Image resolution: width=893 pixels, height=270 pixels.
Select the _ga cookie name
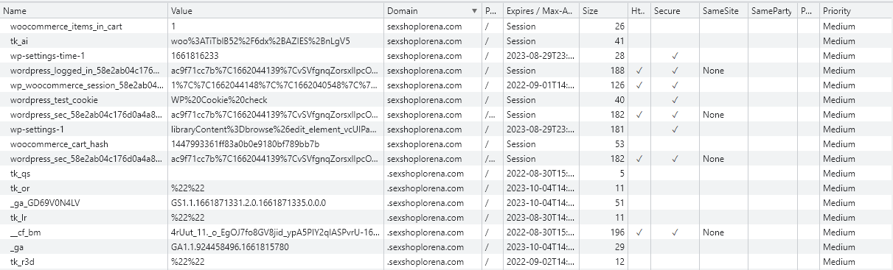pos(17,247)
